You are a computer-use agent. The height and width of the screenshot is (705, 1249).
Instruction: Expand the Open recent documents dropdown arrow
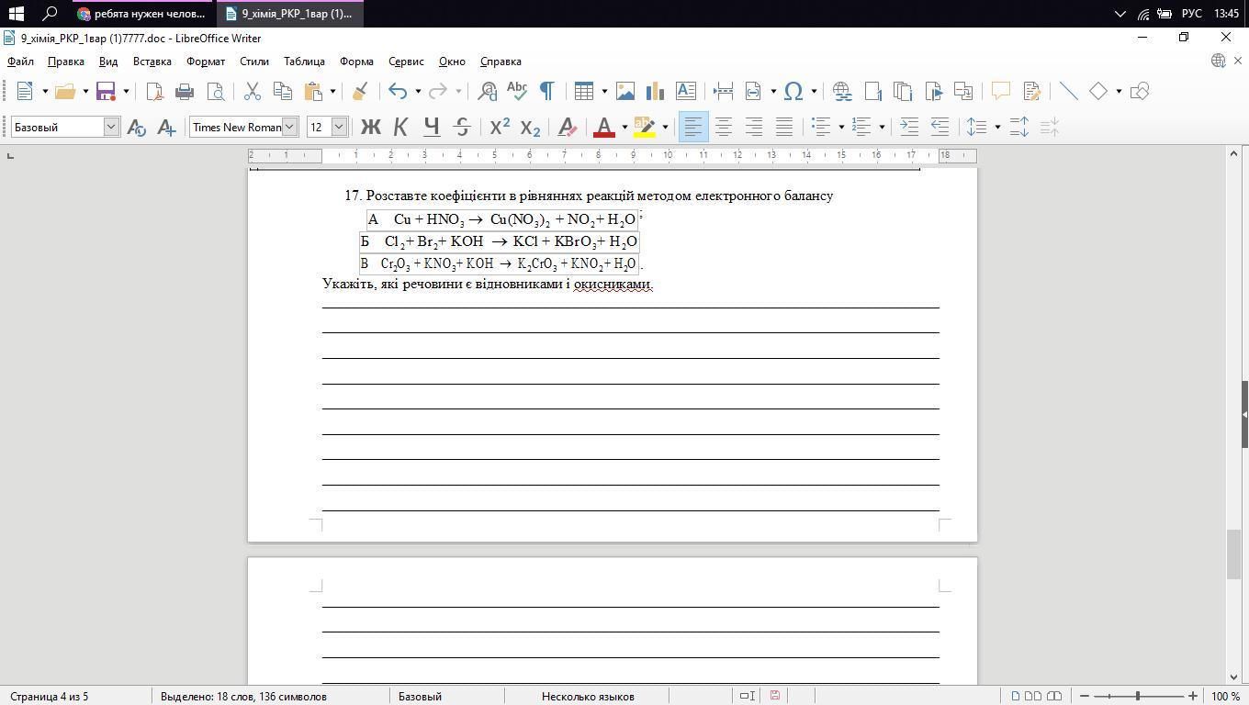click(x=85, y=91)
